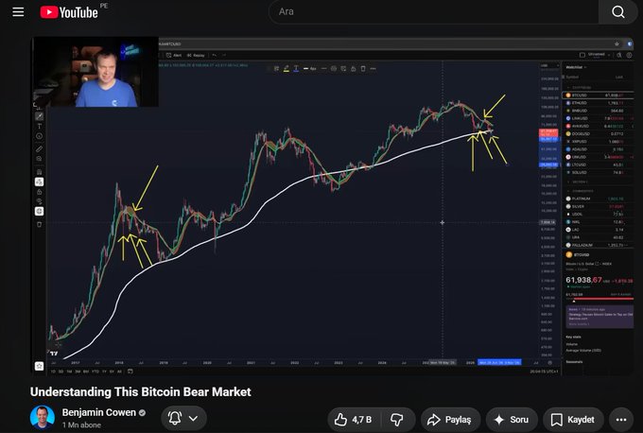Select SILVER row in watchlist

point(600,206)
